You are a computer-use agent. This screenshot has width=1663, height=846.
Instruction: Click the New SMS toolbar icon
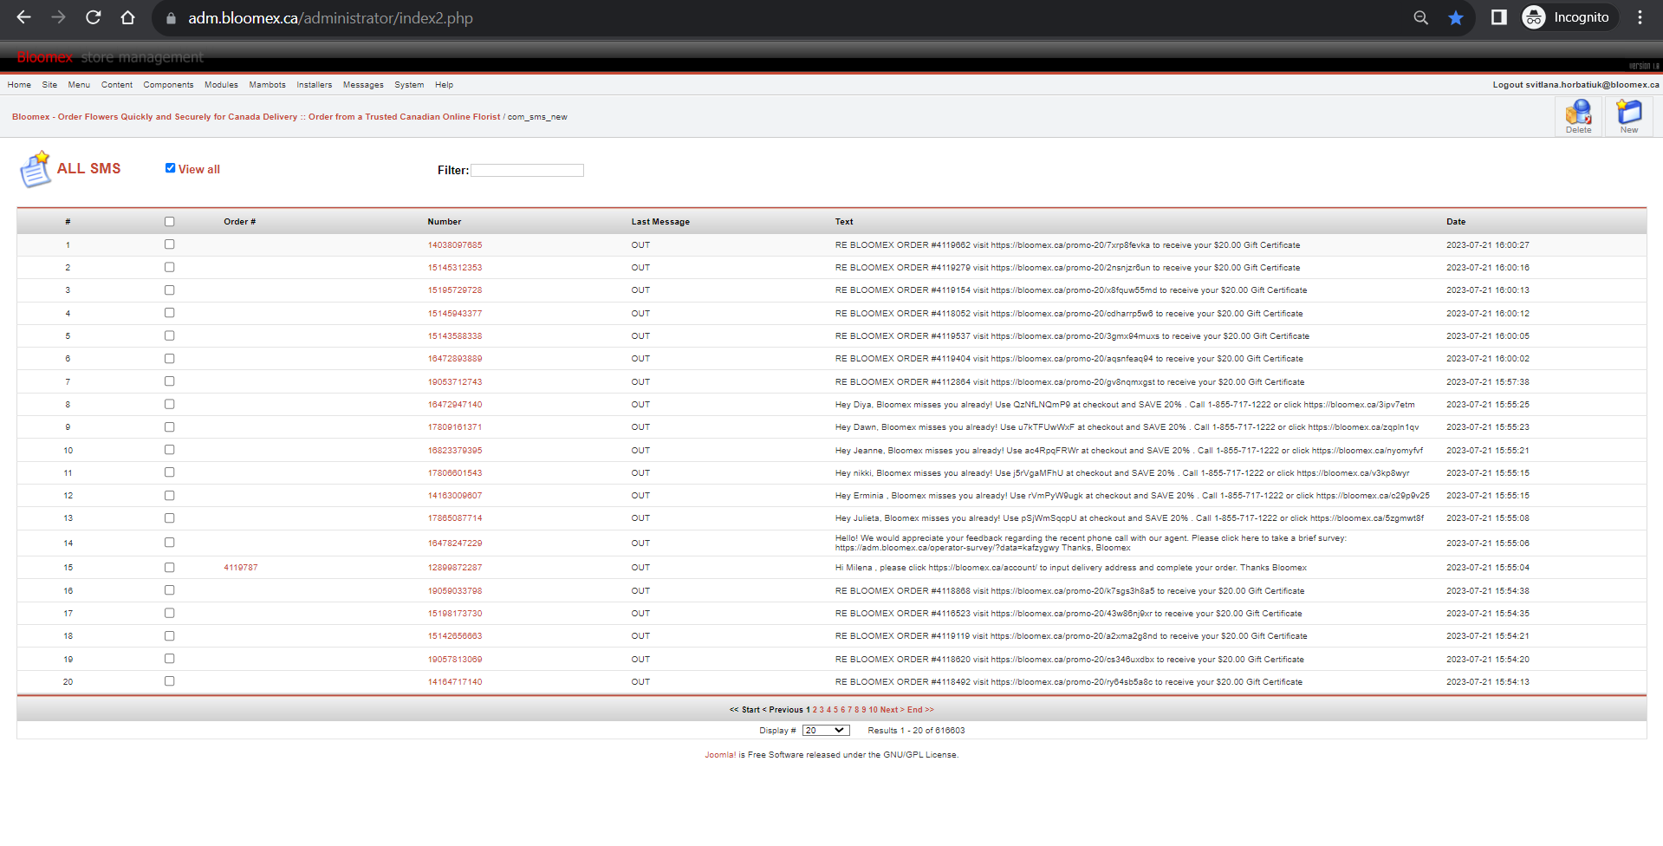point(1629,116)
